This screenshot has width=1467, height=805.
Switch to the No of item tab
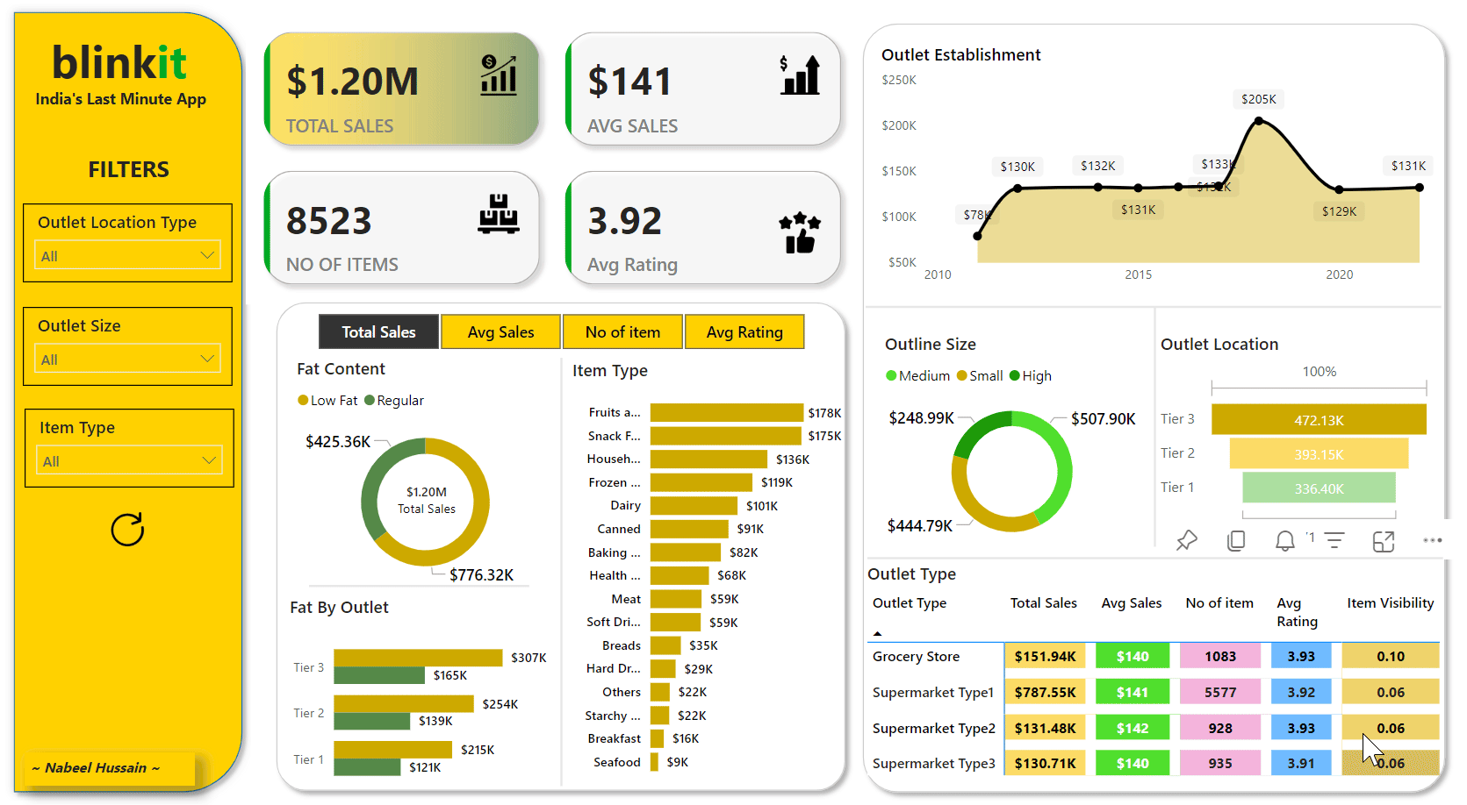(622, 331)
